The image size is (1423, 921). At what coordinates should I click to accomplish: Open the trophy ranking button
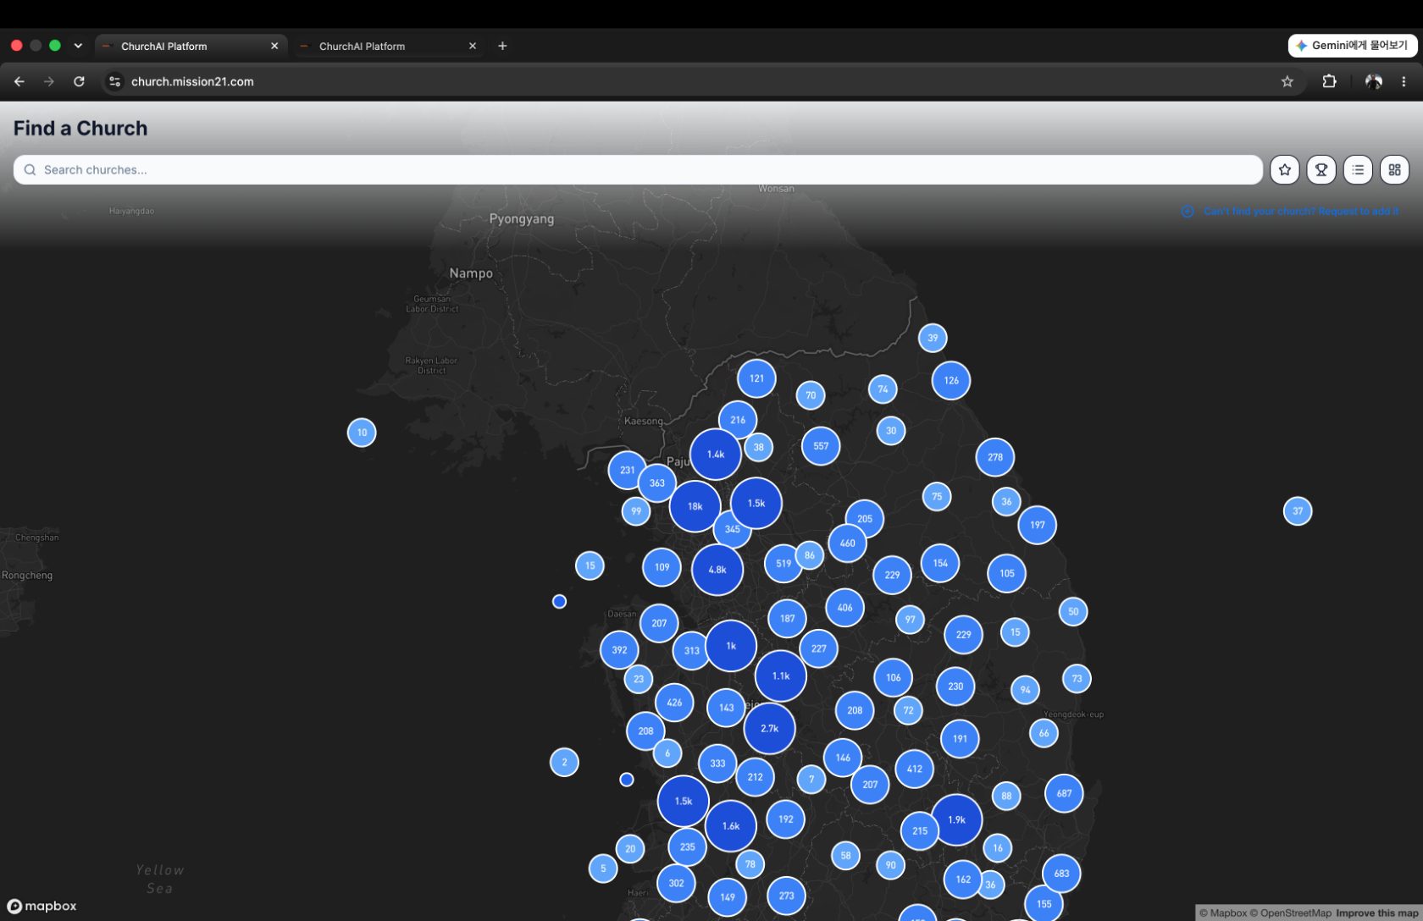pyautogui.click(x=1321, y=170)
